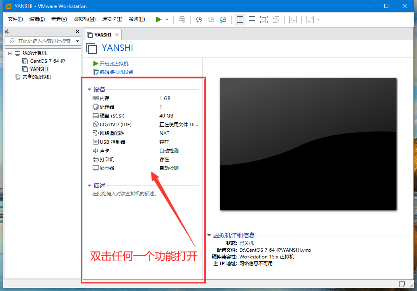Click the green power on toolbar button
Screen dimensions: 417x291
159,19
